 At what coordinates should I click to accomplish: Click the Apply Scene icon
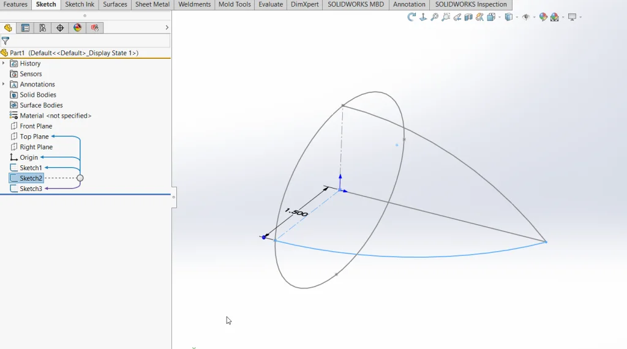pyautogui.click(x=554, y=17)
